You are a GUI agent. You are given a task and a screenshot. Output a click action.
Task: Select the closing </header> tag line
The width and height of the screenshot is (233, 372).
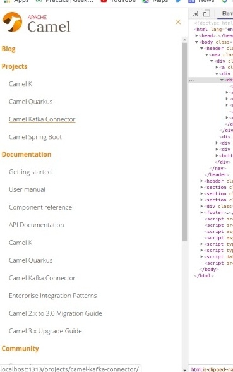click(217, 174)
